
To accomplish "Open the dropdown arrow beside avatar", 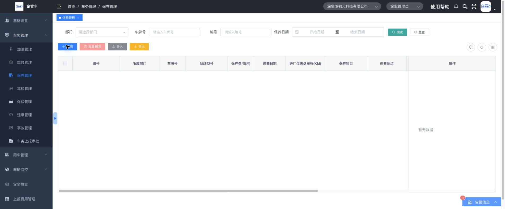I will coord(495,10).
